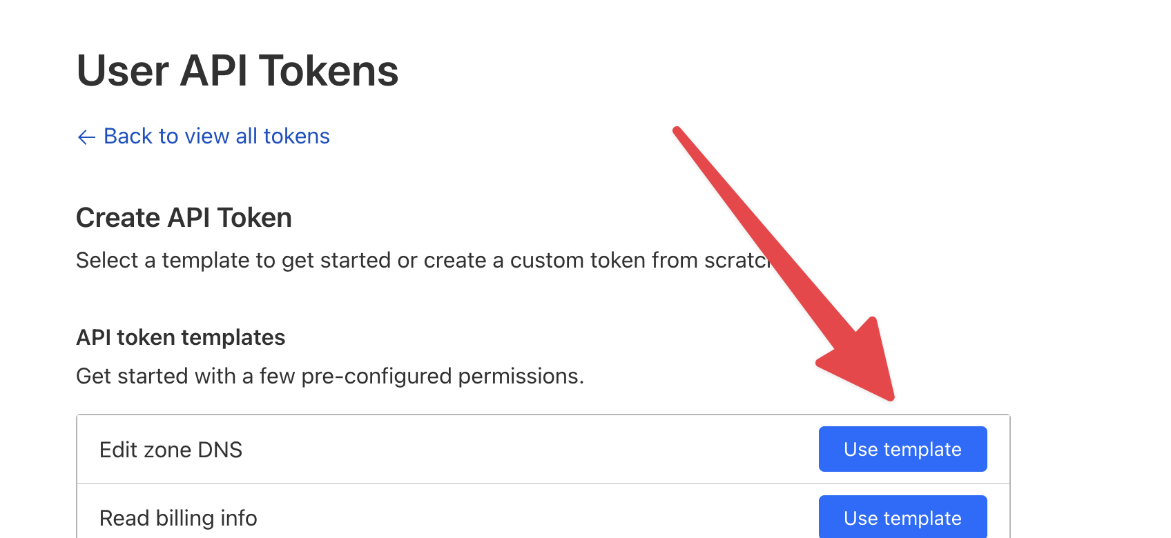Use template for Edit zone DNS

902,449
